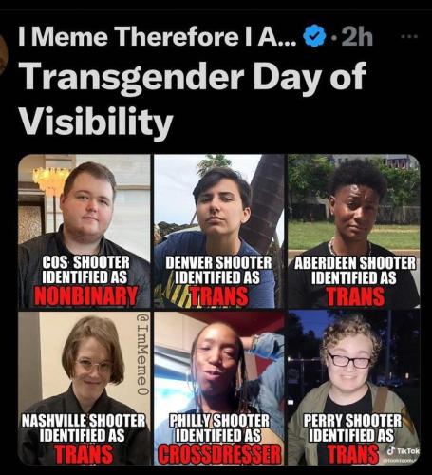The image size is (432, 475).
Task: Open the tweet text Transgender Day of Visibility
Action: [193, 98]
